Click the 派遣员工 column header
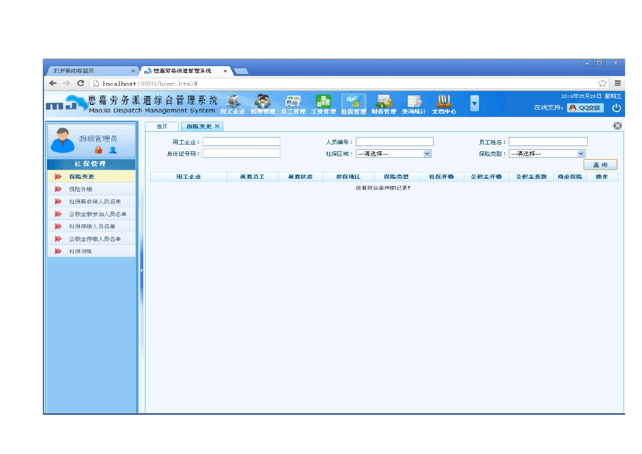642x454 pixels. pyautogui.click(x=253, y=177)
